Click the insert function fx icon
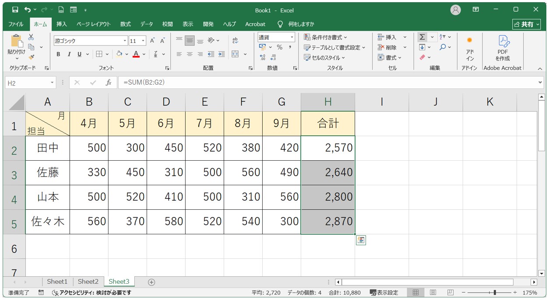The height and width of the screenshot is (300, 549). [109, 82]
